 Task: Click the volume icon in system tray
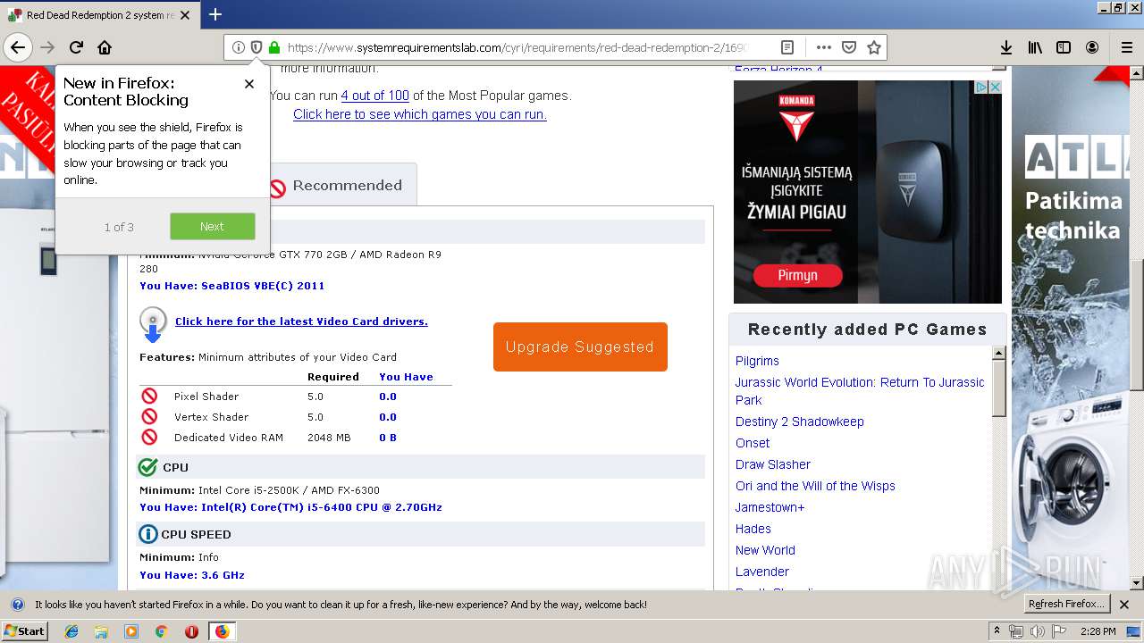1037,631
